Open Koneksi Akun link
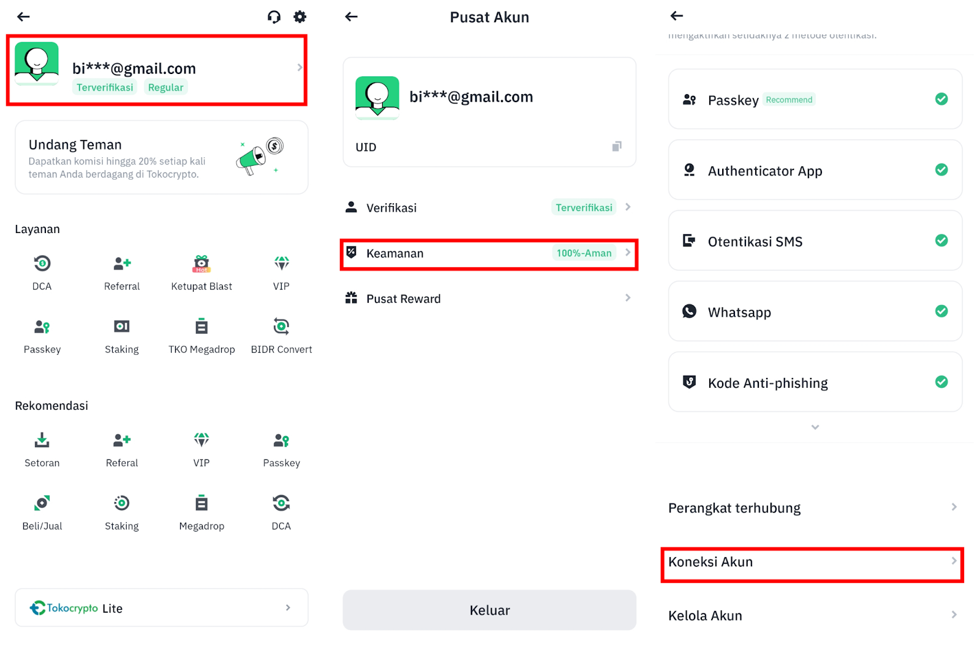This screenshot has height=652, width=980. [x=812, y=563]
